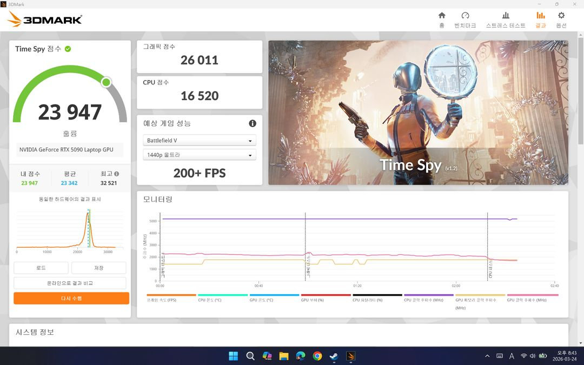This screenshot has height=365, width=584.
Task: Expand the 시스템 정보 section
Action: point(35,332)
